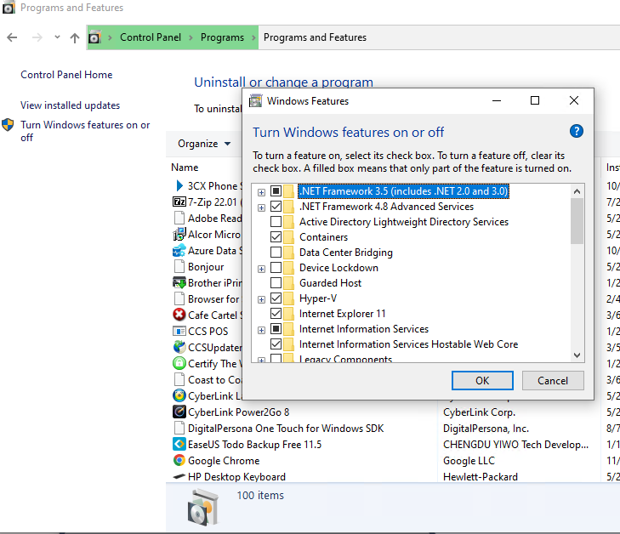This screenshot has height=534, width=620.
Task: Expand .NET Framework 4.8 Advanced Services
Action: (261, 208)
